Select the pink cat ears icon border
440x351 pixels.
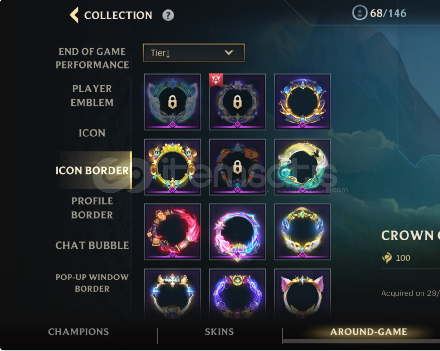[303, 294]
